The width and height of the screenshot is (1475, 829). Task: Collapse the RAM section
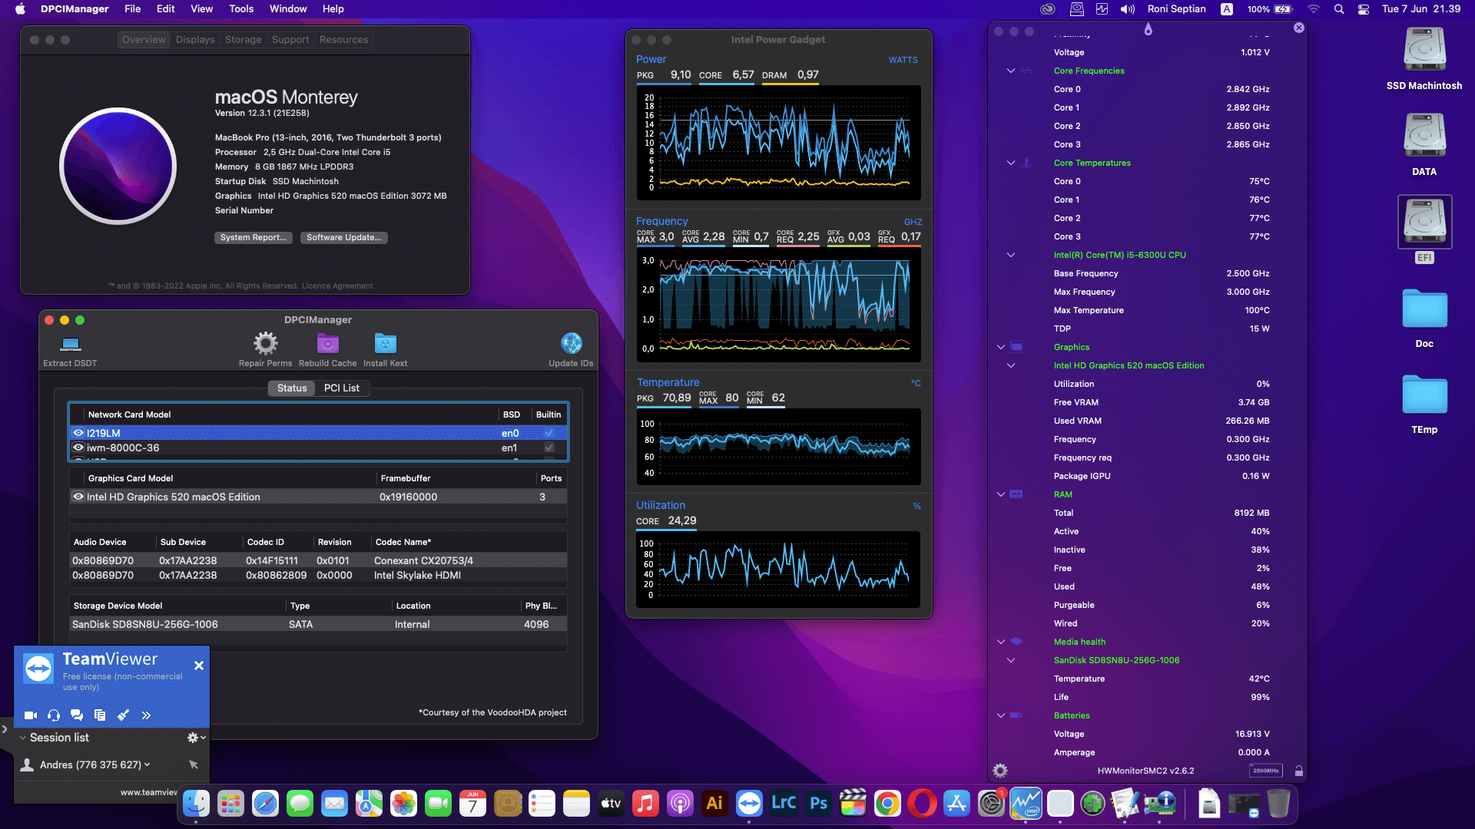tap(1001, 494)
